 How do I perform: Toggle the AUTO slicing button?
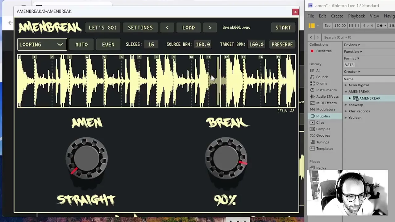coord(81,44)
